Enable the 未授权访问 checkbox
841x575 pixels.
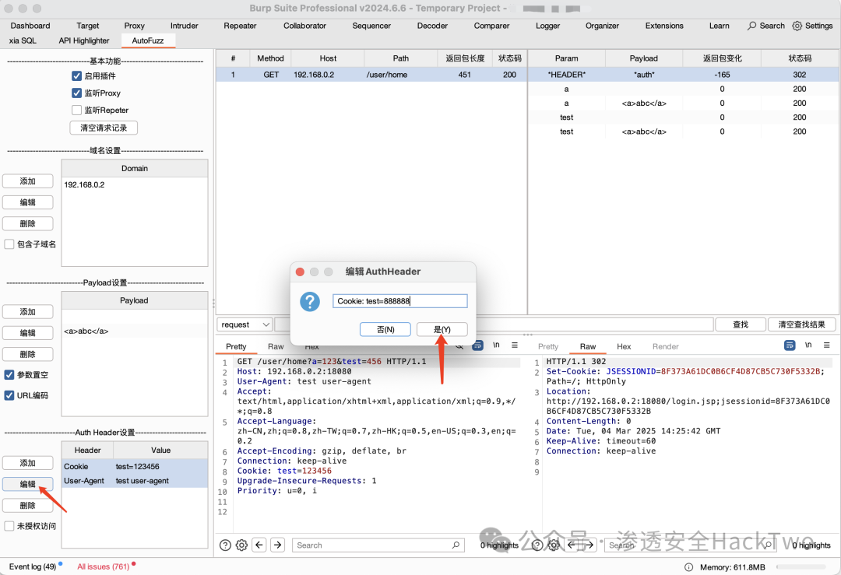9,526
